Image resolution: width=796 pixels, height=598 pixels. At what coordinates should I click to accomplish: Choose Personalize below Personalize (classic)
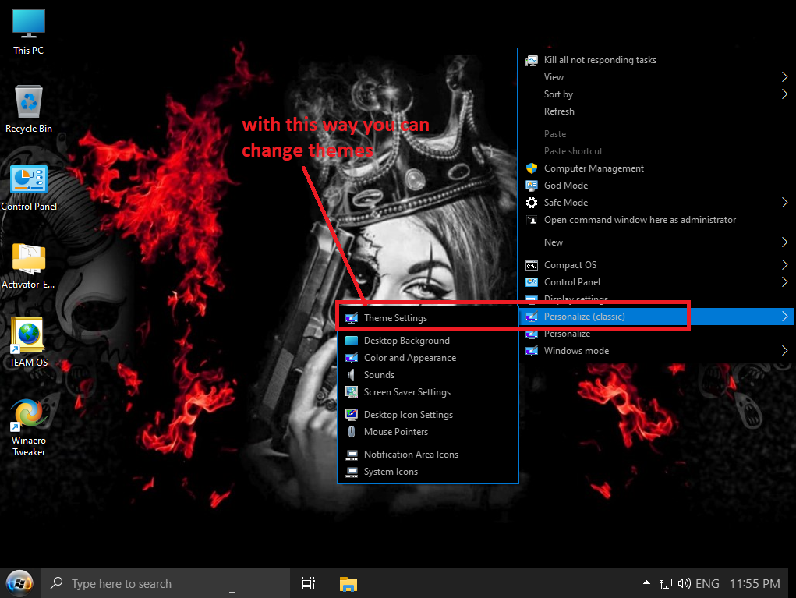(x=656, y=334)
